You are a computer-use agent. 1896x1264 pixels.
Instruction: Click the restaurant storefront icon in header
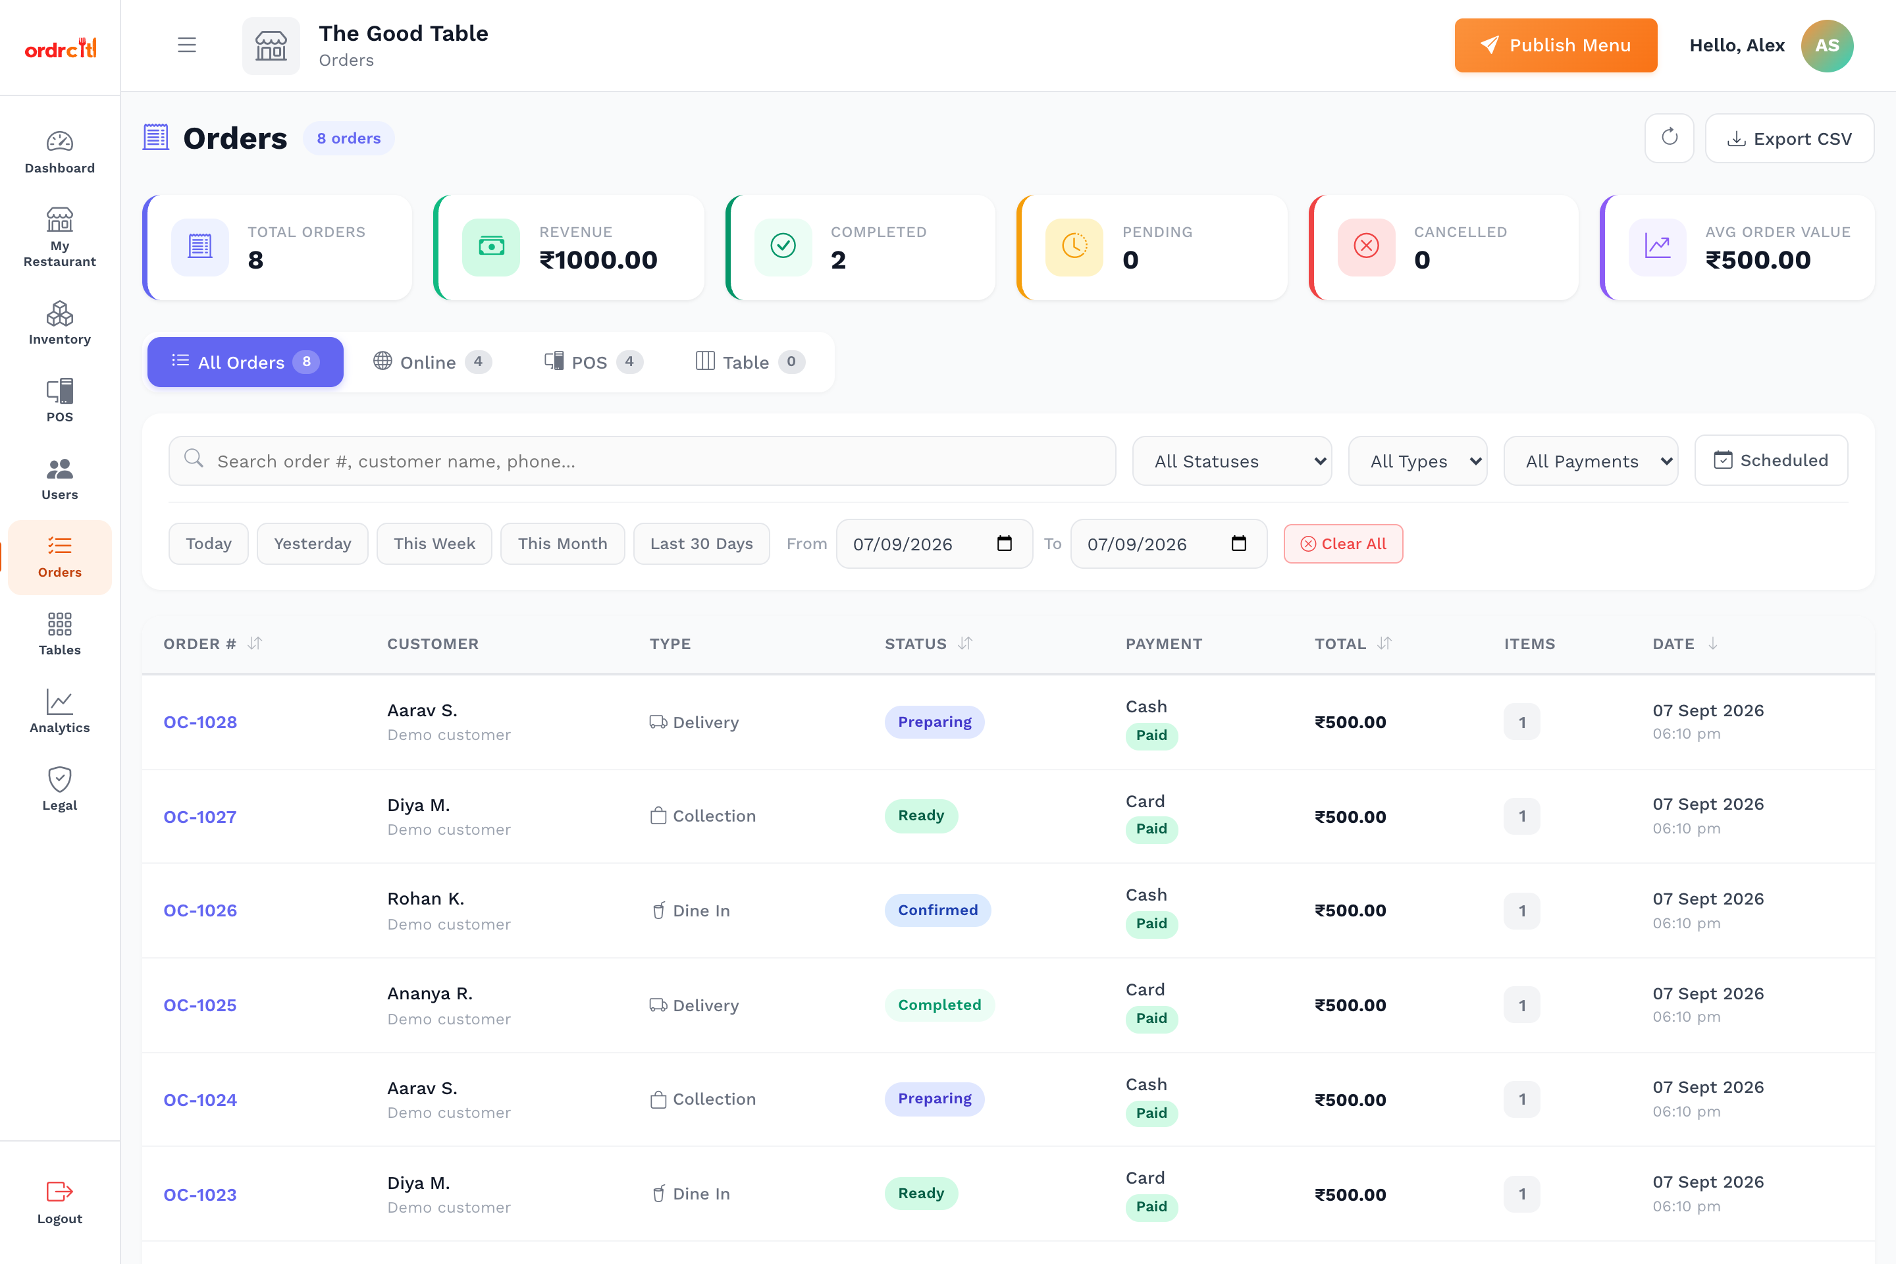(271, 46)
